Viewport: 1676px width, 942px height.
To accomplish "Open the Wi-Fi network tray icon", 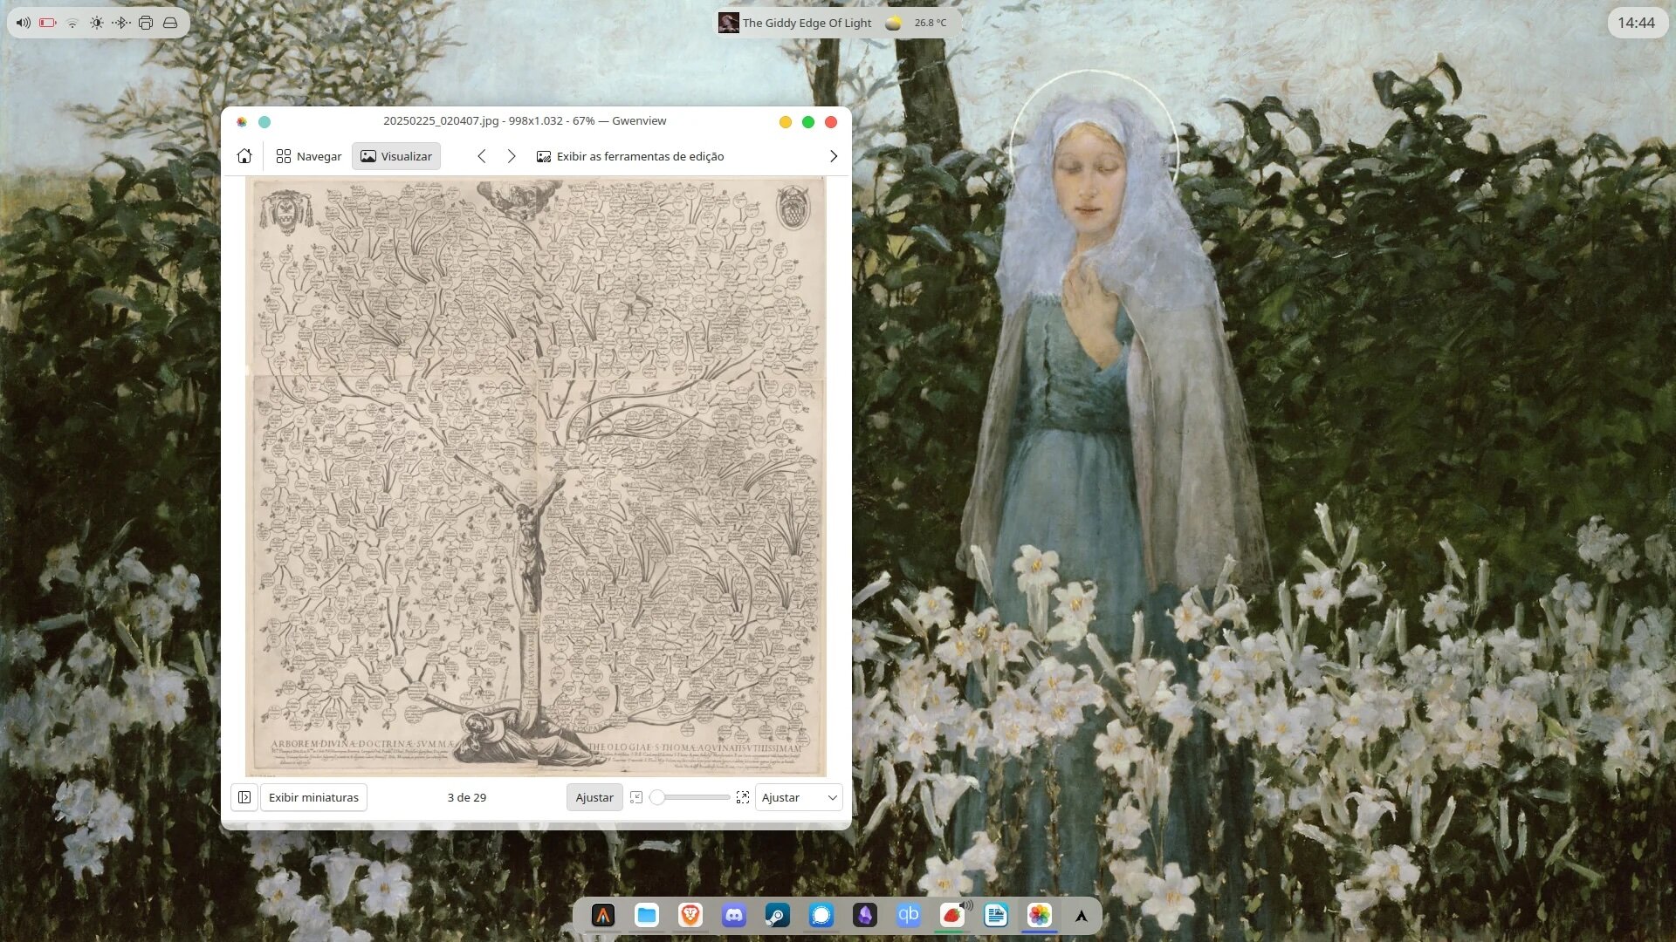I will [x=72, y=23].
